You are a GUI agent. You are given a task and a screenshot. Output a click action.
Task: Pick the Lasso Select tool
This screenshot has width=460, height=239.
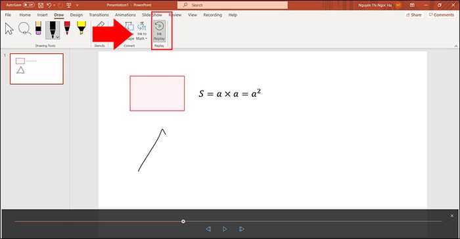pyautogui.click(x=25, y=29)
